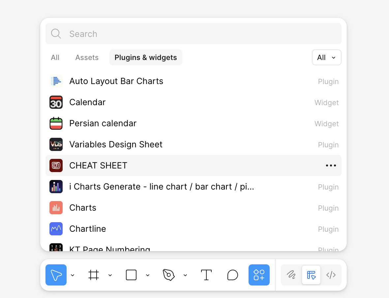Click the Search input field

coord(198,34)
